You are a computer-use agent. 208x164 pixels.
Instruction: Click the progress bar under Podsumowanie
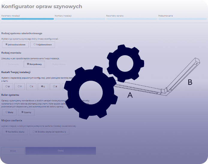pos(183,19)
